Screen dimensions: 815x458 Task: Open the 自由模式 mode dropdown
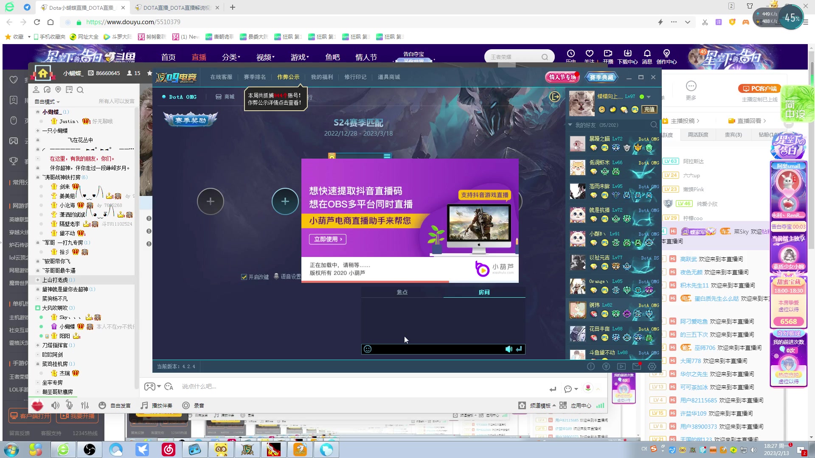click(47, 102)
